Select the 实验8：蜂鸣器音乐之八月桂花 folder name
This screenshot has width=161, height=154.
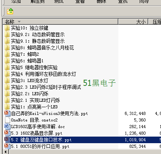coord(42,48)
